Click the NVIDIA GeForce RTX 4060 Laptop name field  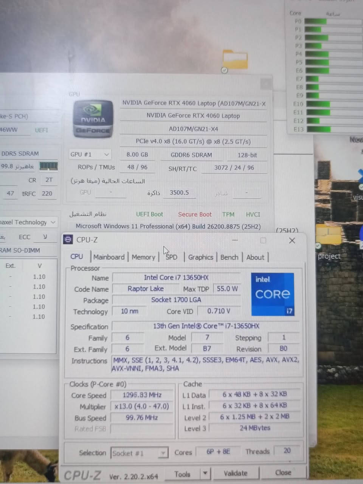click(193, 116)
